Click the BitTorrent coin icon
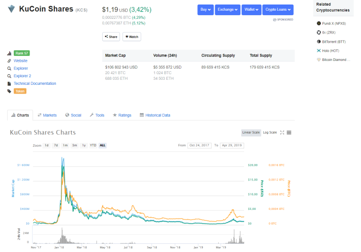This screenshot has width=361, height=252. pos(319,42)
